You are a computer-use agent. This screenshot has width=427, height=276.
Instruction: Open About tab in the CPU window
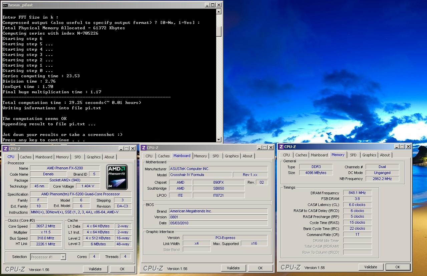(109, 157)
